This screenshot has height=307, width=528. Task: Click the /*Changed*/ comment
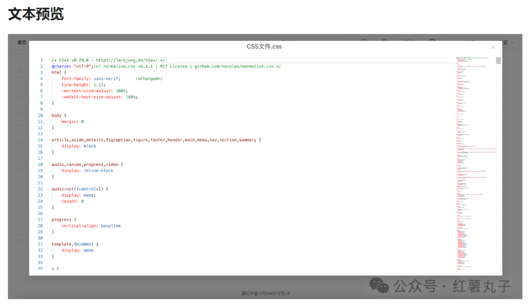(x=149, y=79)
